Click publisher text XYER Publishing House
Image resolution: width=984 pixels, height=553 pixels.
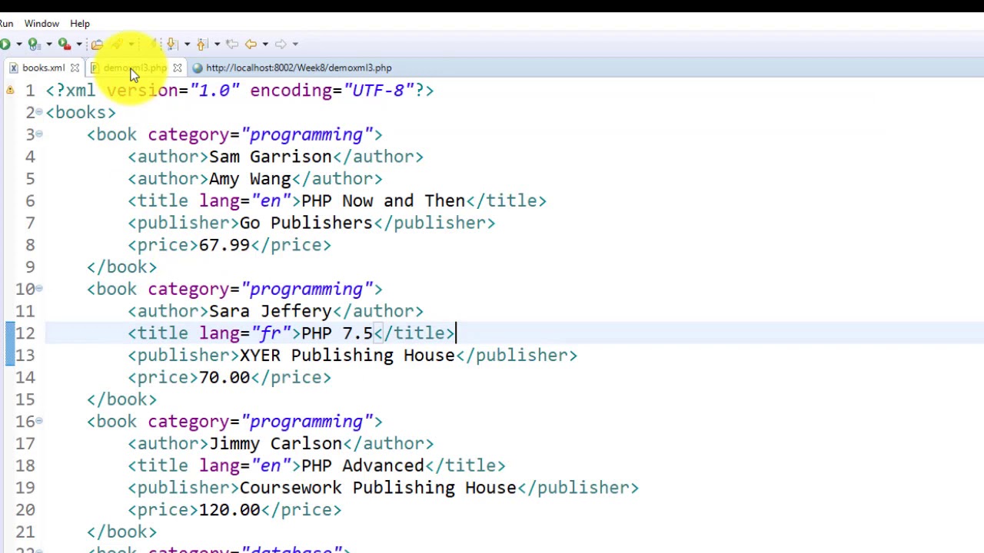point(347,356)
